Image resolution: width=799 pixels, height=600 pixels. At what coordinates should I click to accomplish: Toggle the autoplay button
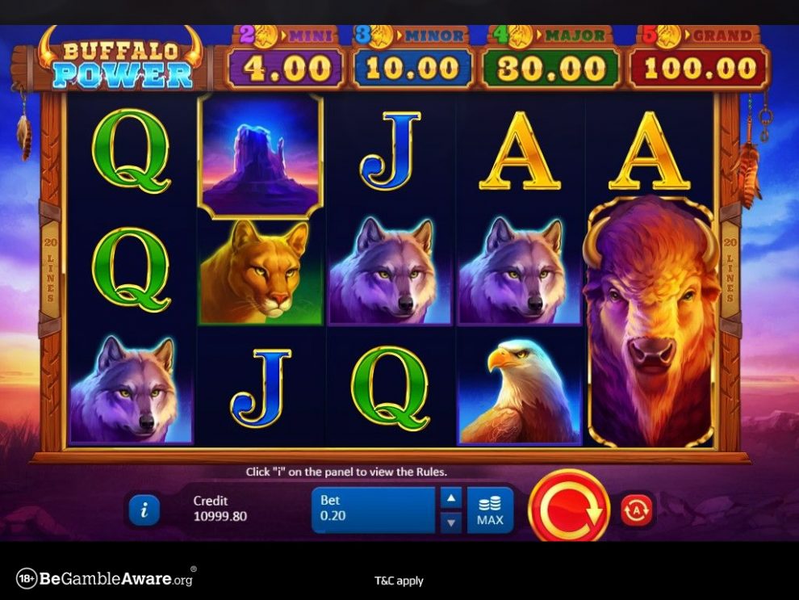pyautogui.click(x=637, y=510)
